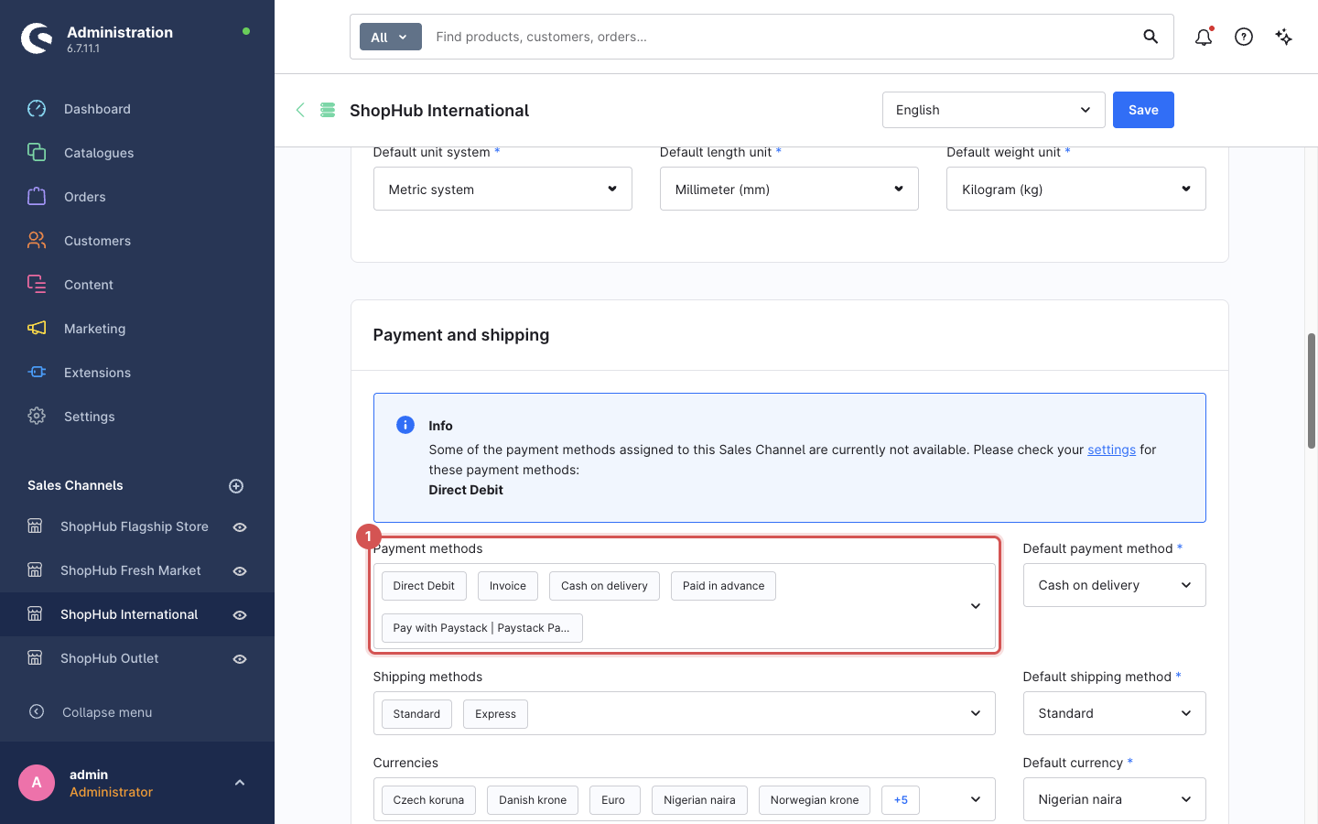Click the blue Info circle icon
This screenshot has height=824, width=1318.
(405, 425)
